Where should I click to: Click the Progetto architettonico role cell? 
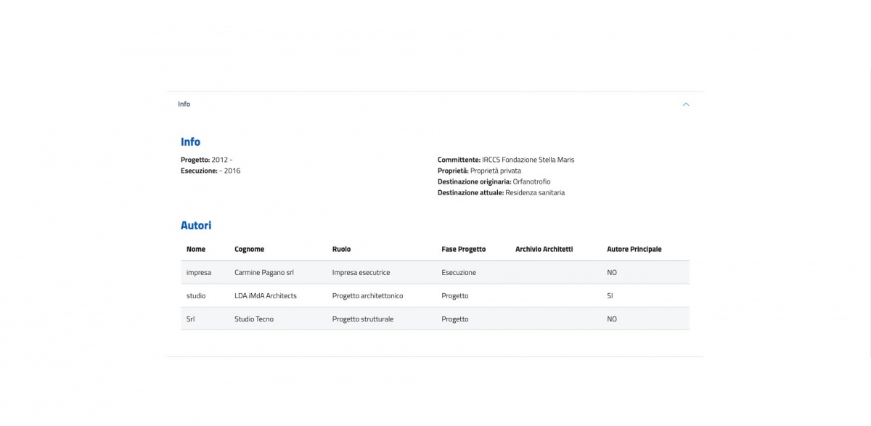coord(367,295)
